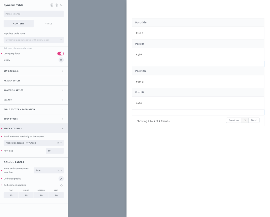
Task: Click the search settings magnifier icon
Action: [61, 5]
